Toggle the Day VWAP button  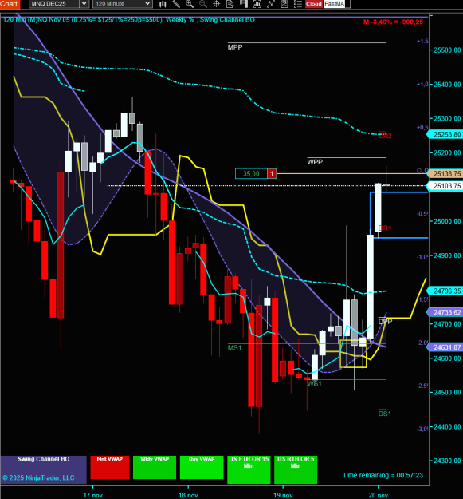point(202,467)
